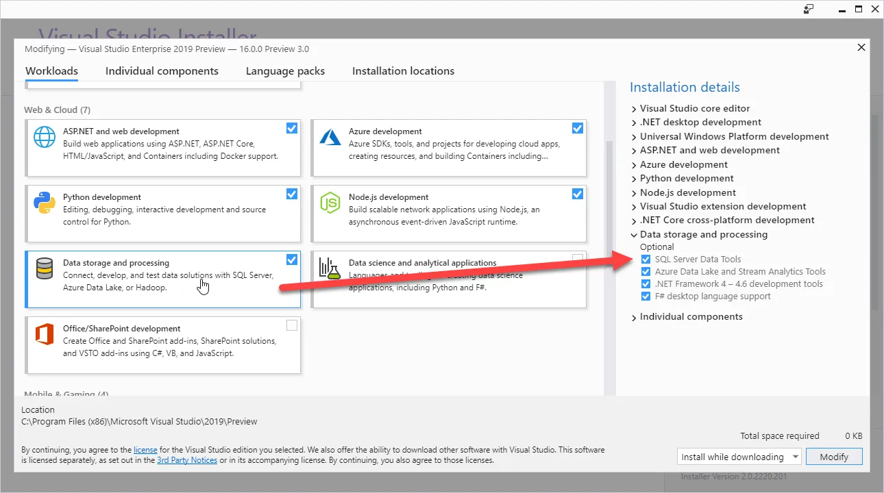This screenshot has height=493, width=884.
Task: Uncheck the ASP.NET and web development workload
Action: click(292, 128)
